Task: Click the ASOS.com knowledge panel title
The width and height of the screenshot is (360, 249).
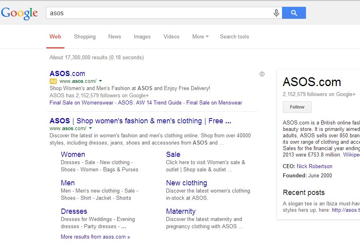Action: [312, 82]
